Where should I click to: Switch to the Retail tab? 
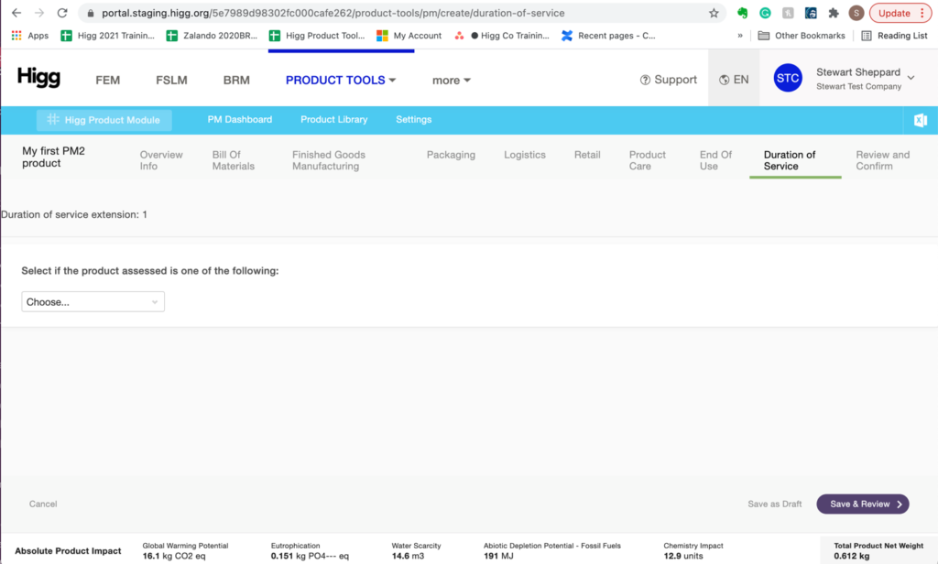click(x=587, y=155)
